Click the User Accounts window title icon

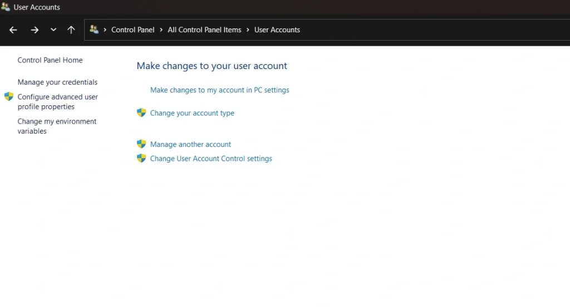tap(6, 7)
